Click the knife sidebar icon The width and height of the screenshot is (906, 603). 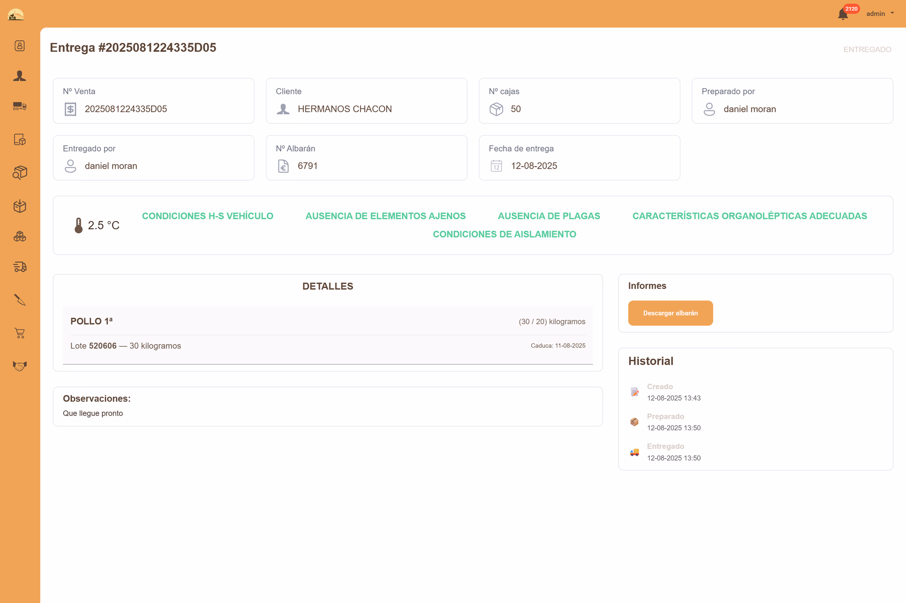tap(19, 300)
